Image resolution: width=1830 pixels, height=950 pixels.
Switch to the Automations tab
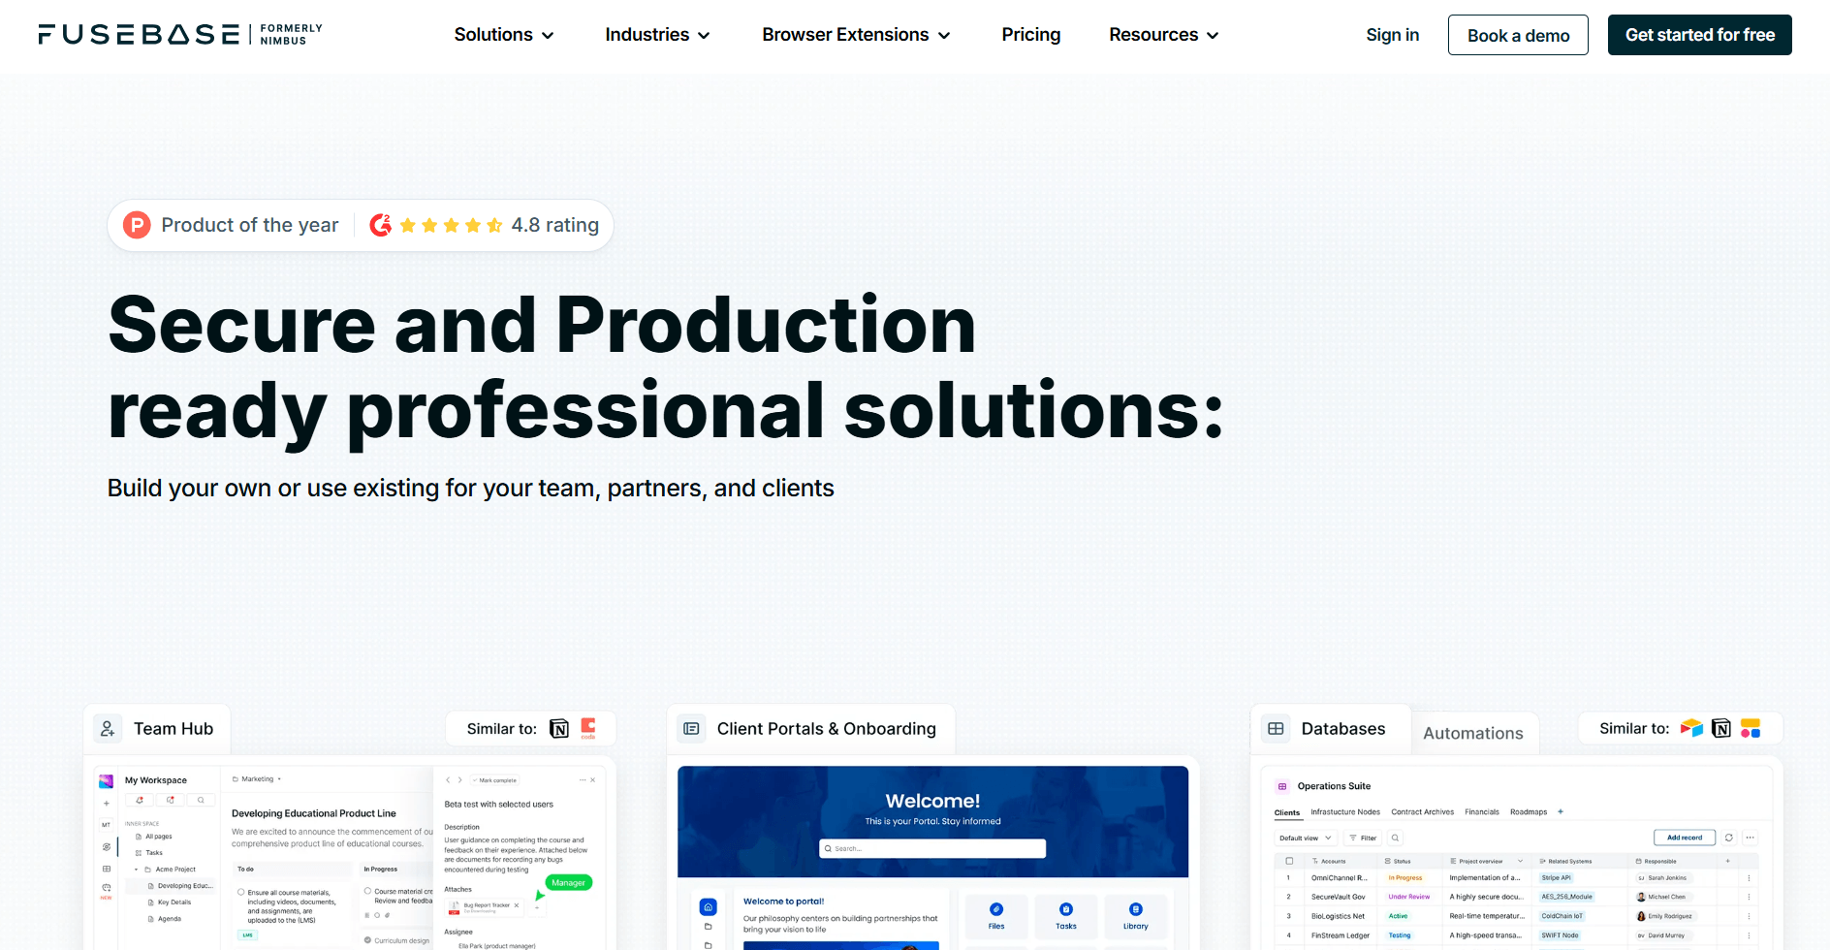pyautogui.click(x=1472, y=734)
